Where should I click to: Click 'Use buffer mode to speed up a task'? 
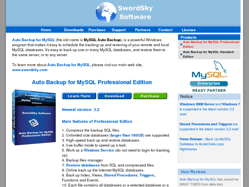click(94, 145)
